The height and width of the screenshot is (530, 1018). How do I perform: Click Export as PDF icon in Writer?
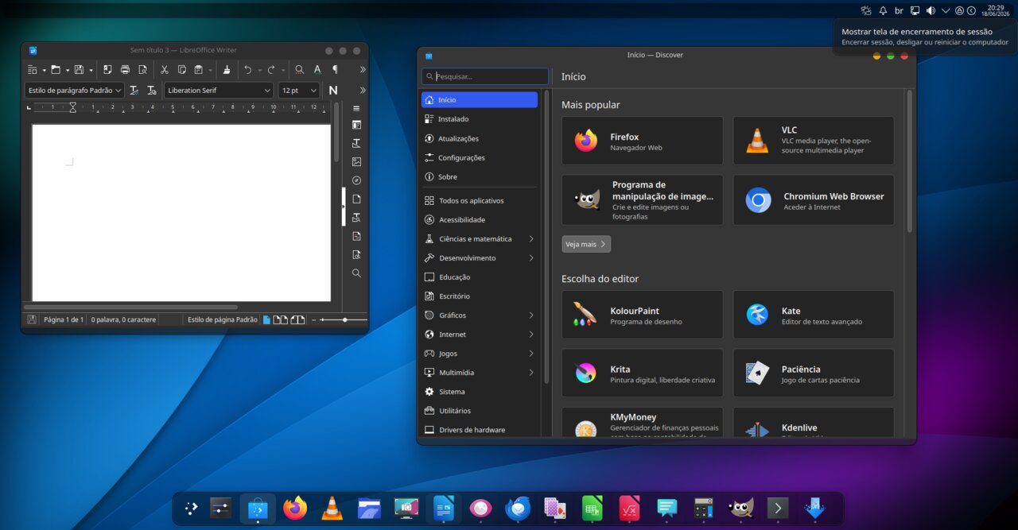pyautogui.click(x=107, y=70)
